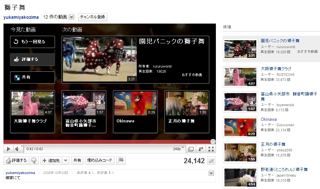Click the sidebar user name Dubwoman

point(285,125)
